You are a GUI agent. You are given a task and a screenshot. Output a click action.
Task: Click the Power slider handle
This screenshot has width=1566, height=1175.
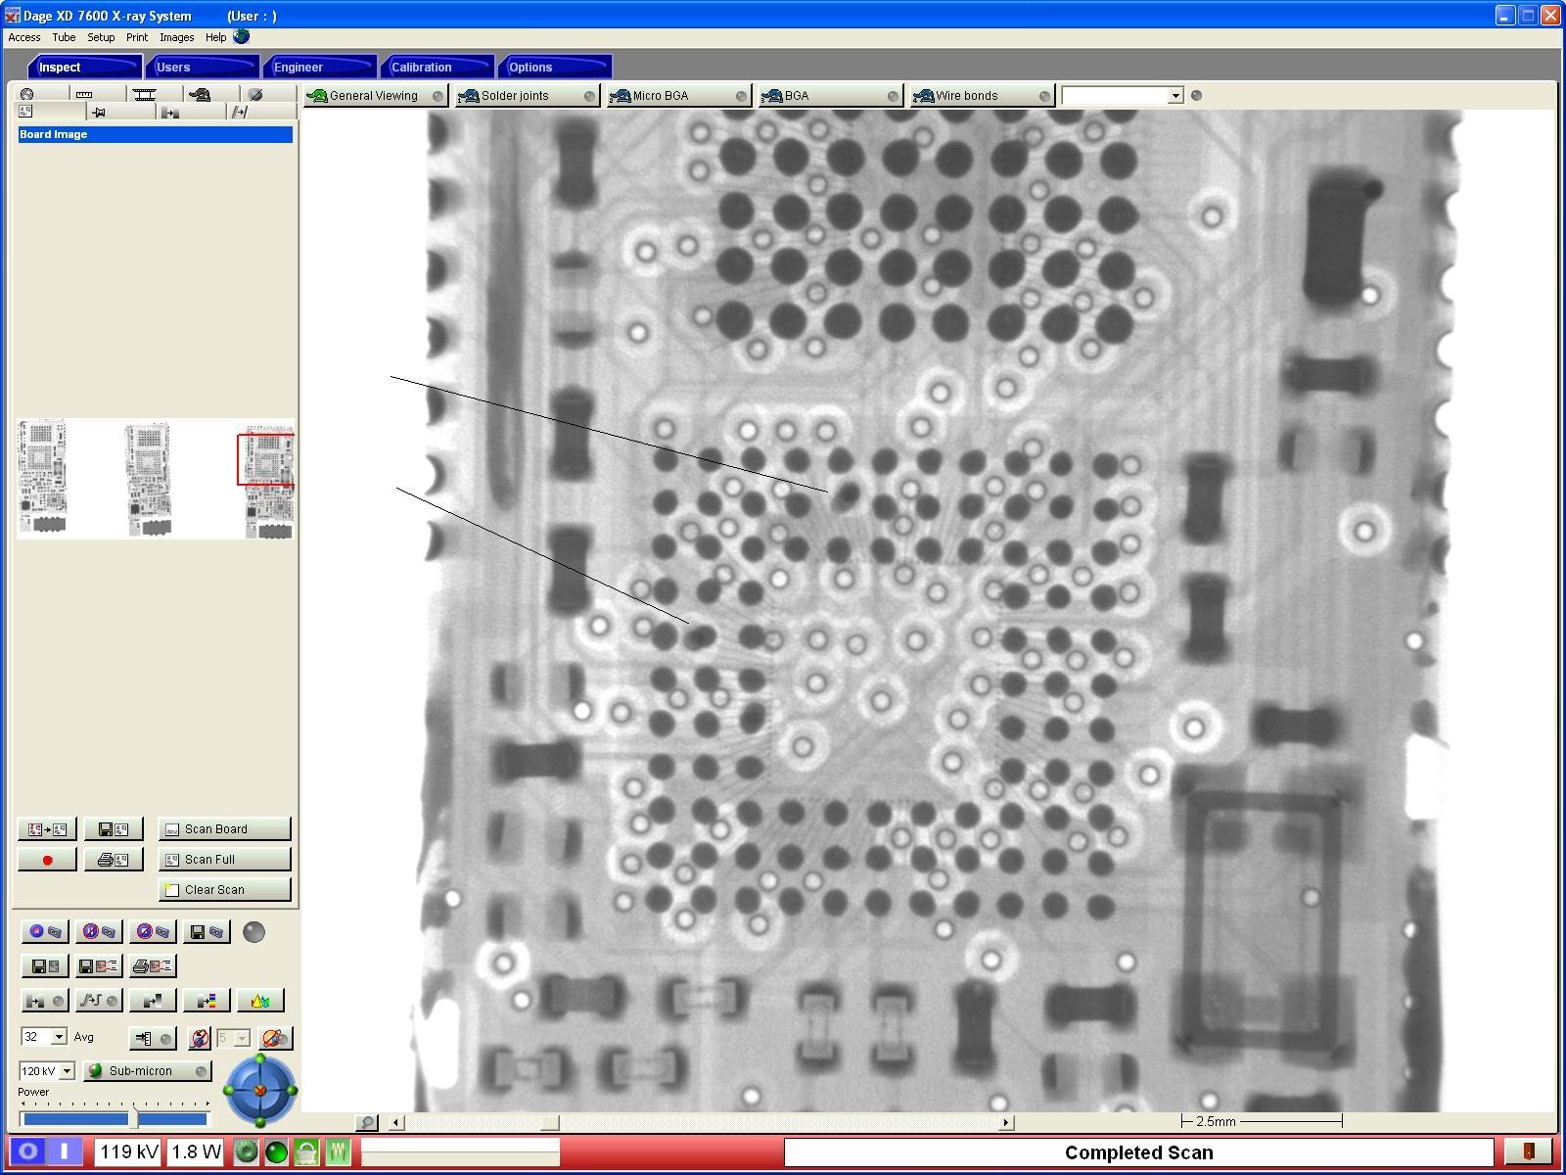pyautogui.click(x=134, y=1119)
